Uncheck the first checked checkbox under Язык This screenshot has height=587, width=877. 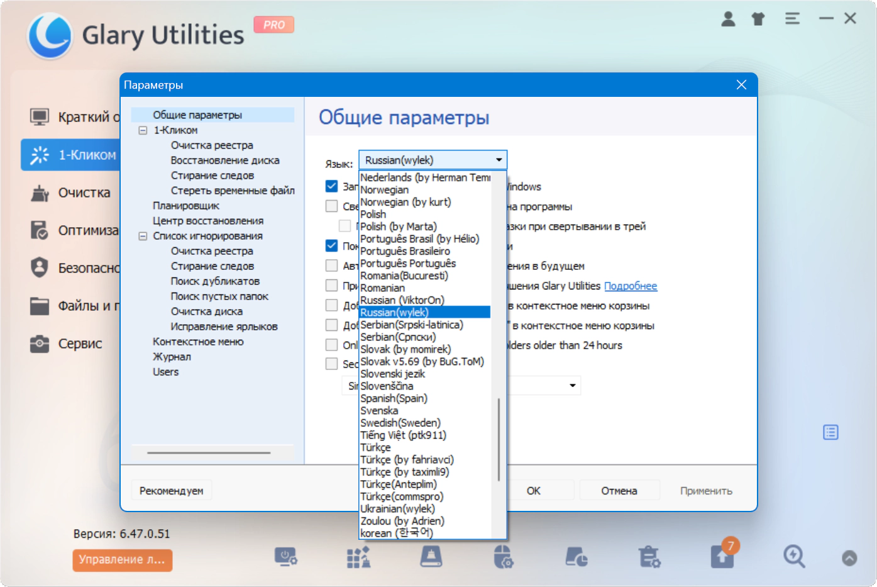click(x=332, y=186)
